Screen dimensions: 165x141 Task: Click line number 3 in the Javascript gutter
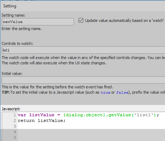[15, 126]
